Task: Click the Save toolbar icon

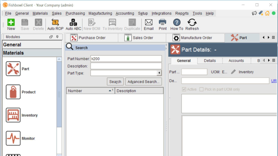Action: (x=25, y=24)
